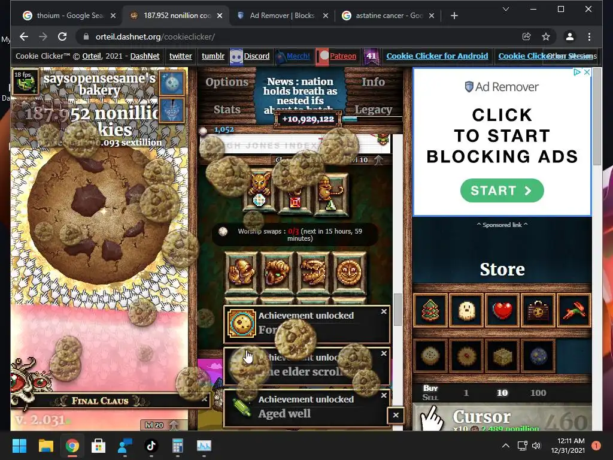Select bulk amount 1
This screenshot has width=613, height=460.
pyautogui.click(x=466, y=393)
